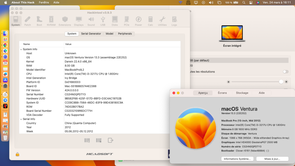Toggle the show all resolutions switch
This screenshot has height=166, width=295.
click(x=285, y=72)
